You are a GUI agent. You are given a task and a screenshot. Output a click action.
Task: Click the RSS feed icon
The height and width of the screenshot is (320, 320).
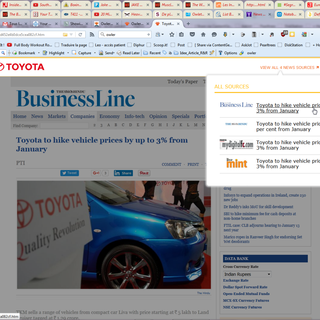tap(92, 34)
